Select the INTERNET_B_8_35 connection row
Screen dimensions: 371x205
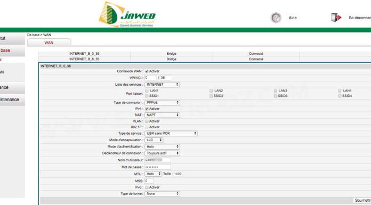tap(205, 59)
